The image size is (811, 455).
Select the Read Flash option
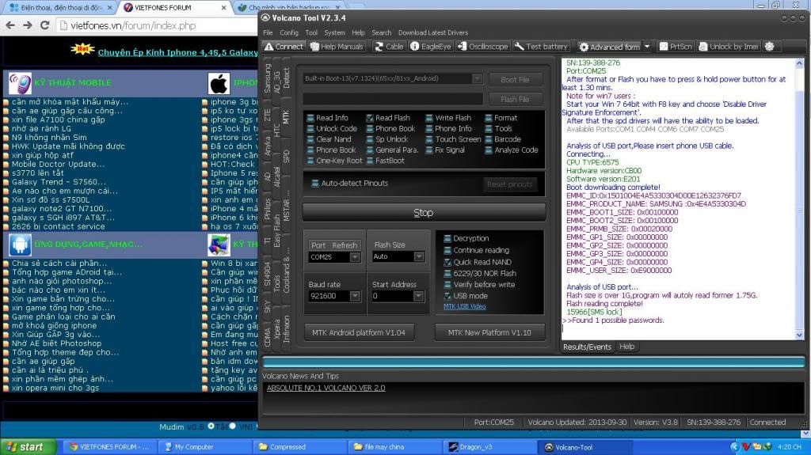pyautogui.click(x=388, y=118)
